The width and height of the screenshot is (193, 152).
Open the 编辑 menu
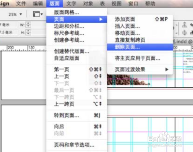pyautogui.click(x=38, y=3)
